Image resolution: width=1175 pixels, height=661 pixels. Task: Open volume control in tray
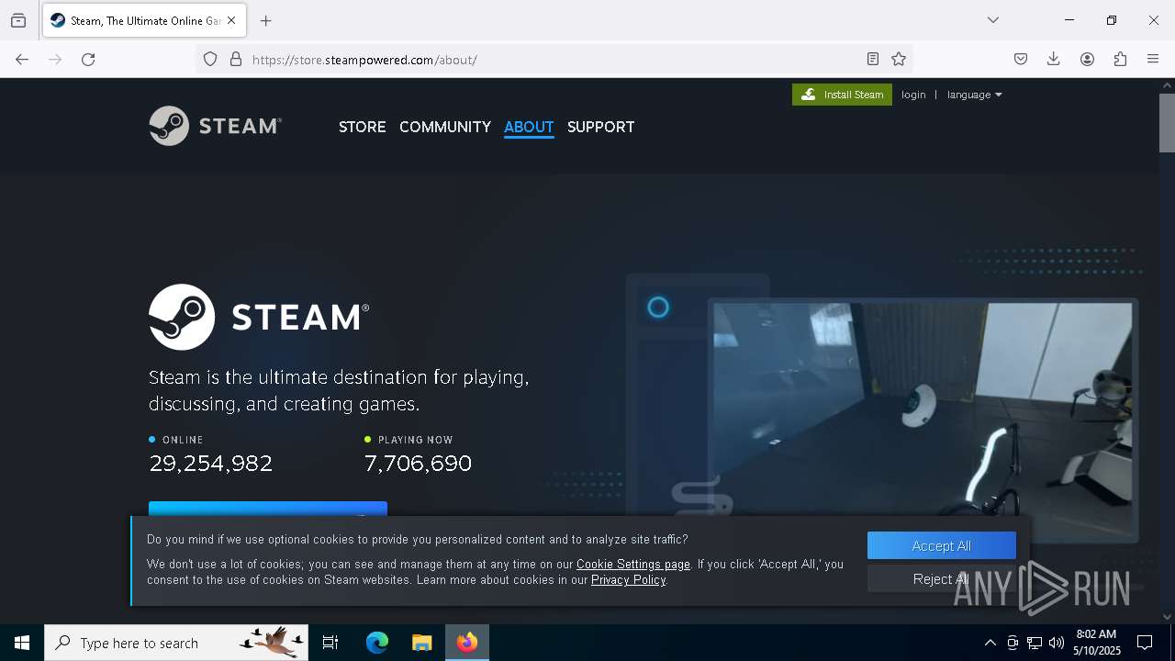[1057, 643]
